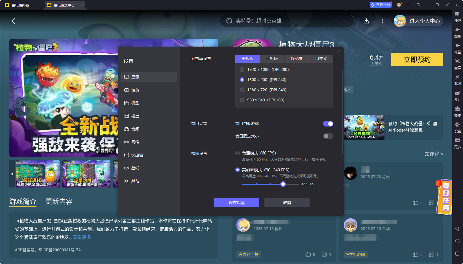Open 网络 settings category
This screenshot has width=463, height=264.
pyautogui.click(x=149, y=142)
